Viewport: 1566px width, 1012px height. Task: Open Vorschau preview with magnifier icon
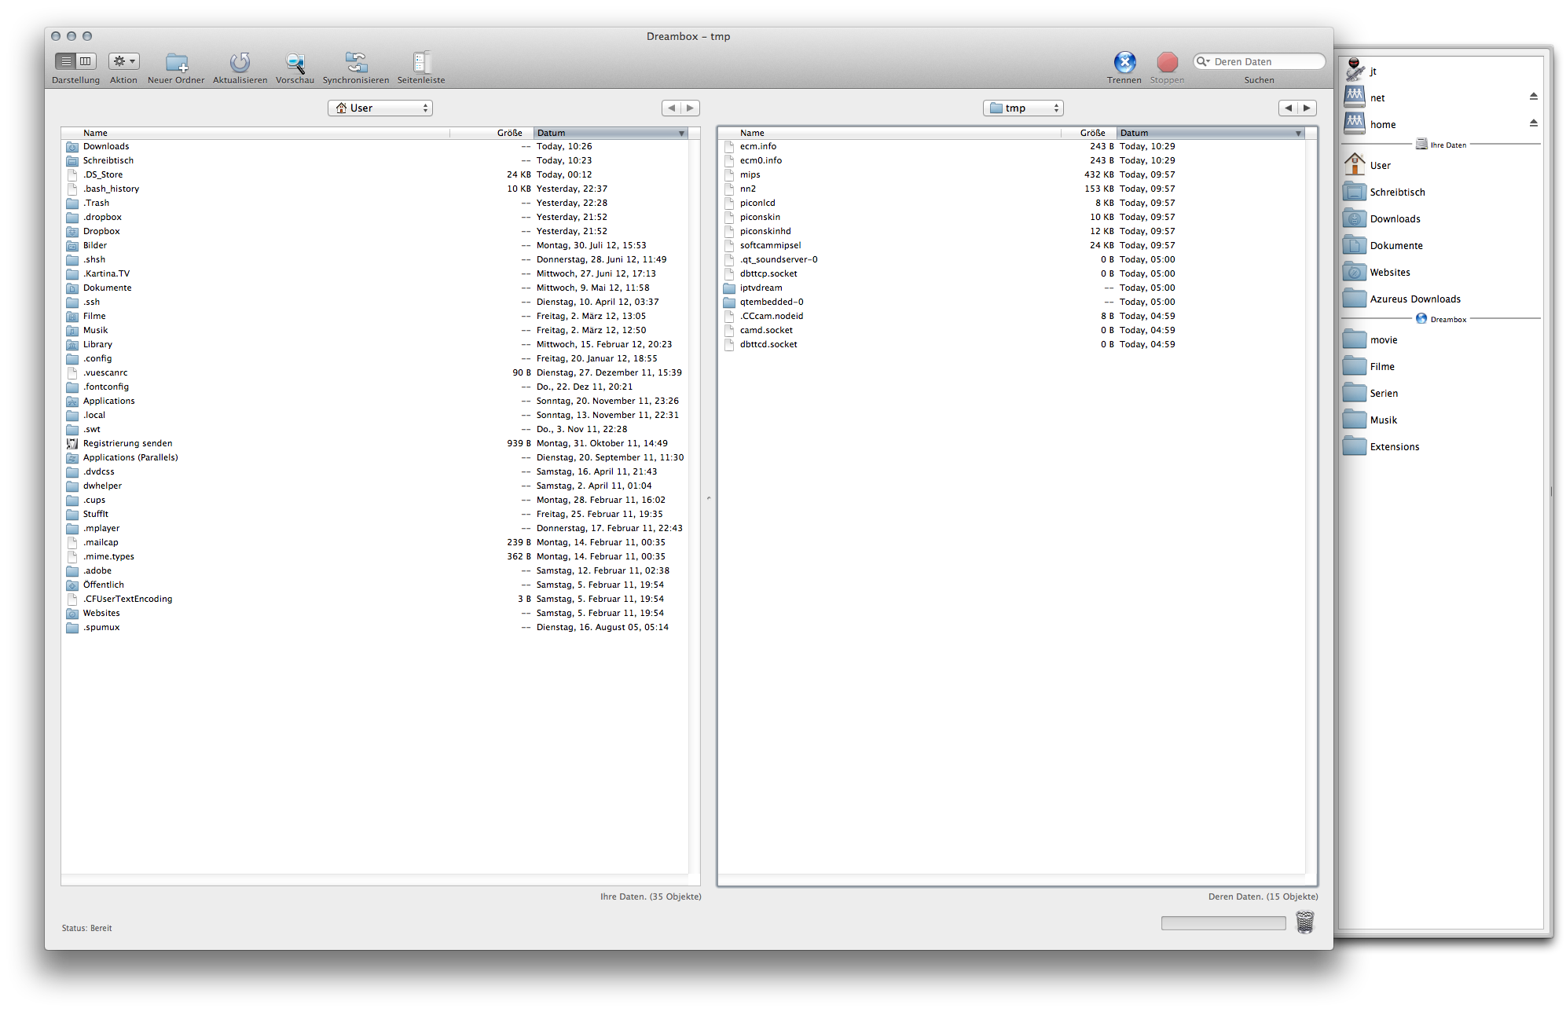click(295, 62)
